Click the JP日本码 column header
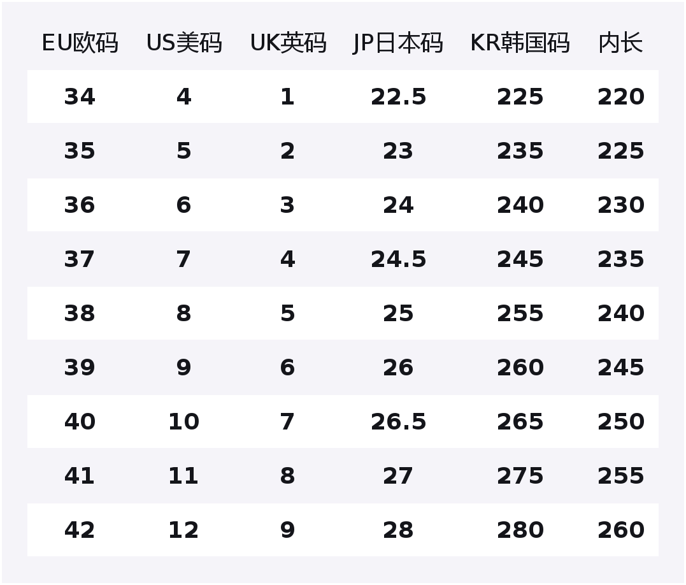The width and height of the screenshot is (686, 585). pyautogui.click(x=397, y=43)
